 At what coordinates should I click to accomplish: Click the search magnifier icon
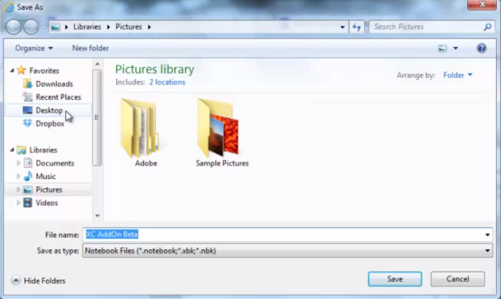point(487,27)
